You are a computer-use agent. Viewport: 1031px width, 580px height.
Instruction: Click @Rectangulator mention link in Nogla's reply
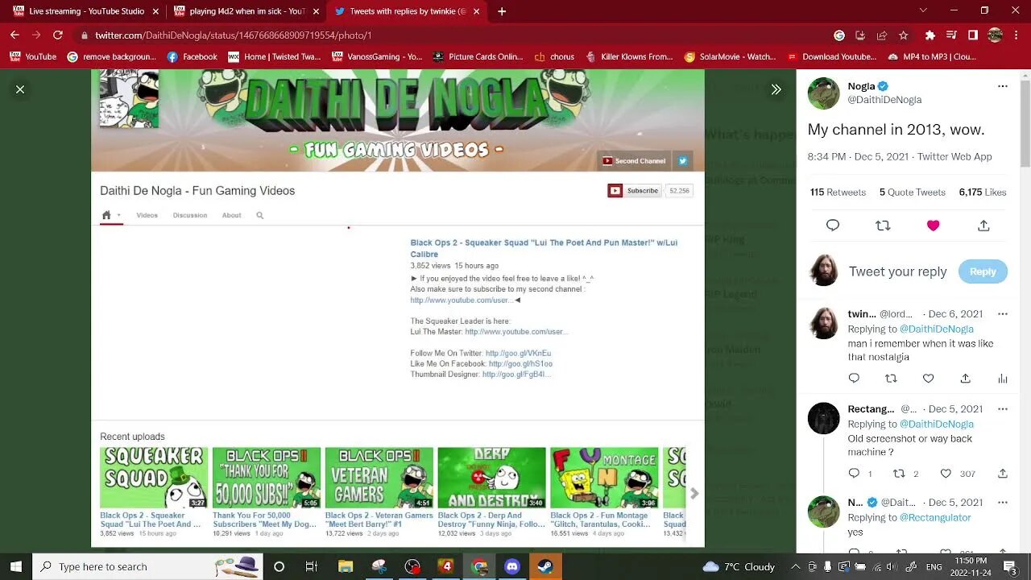point(935,518)
